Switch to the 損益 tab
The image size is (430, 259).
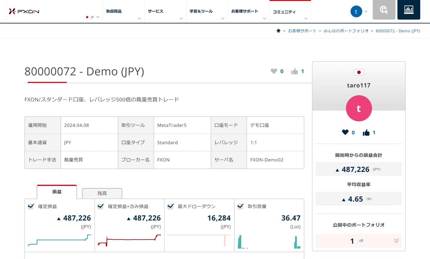click(57, 192)
